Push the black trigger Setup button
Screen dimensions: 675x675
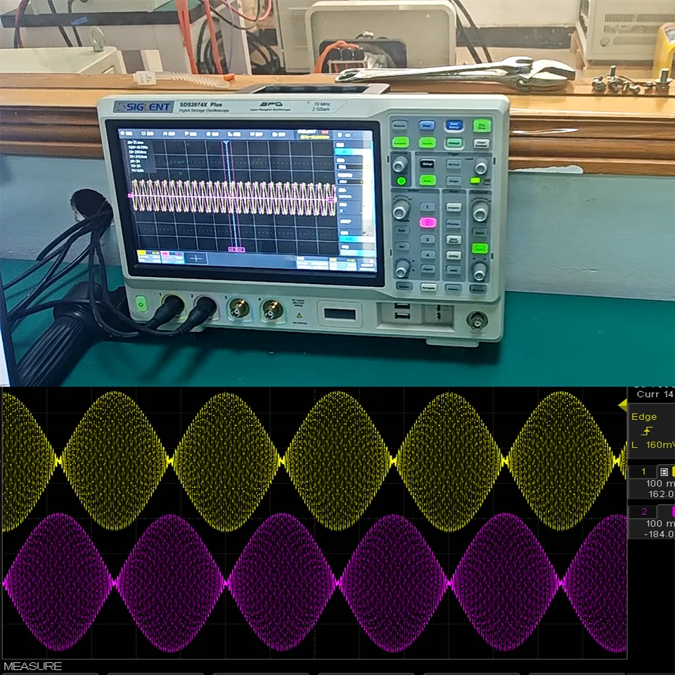[427, 164]
